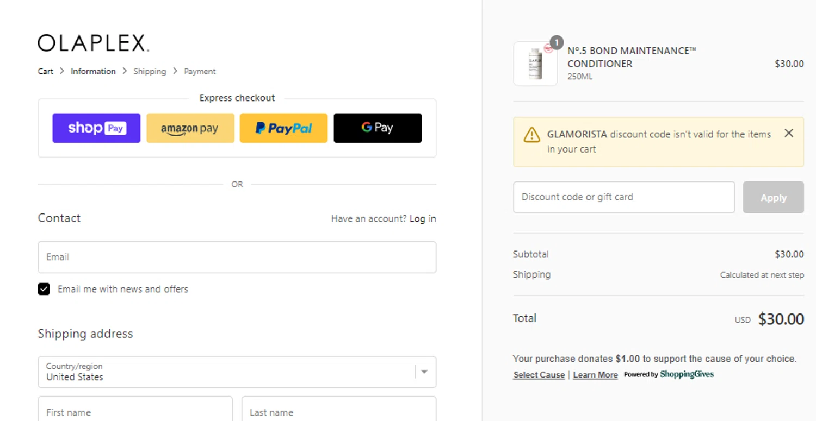The image size is (816, 421).
Task: Click the Shipping breadcrumb step
Action: click(150, 71)
